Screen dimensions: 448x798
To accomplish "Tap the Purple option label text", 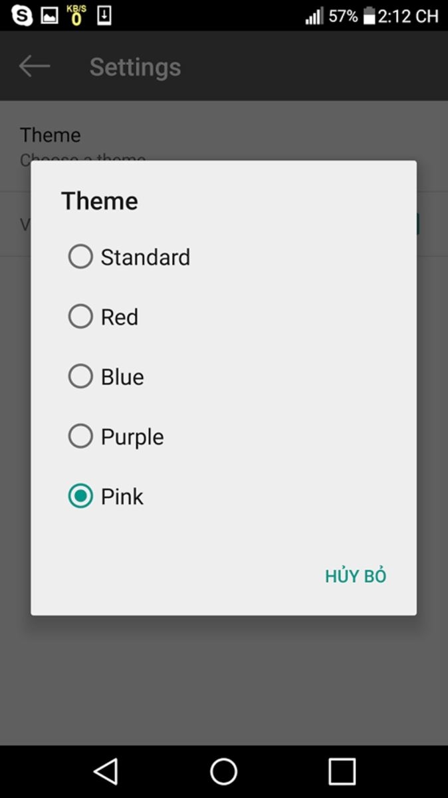I will pyautogui.click(x=132, y=437).
